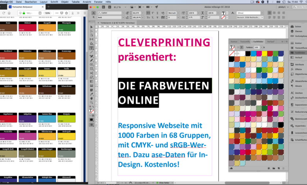Open the Absatzformate panel

tap(298, 81)
